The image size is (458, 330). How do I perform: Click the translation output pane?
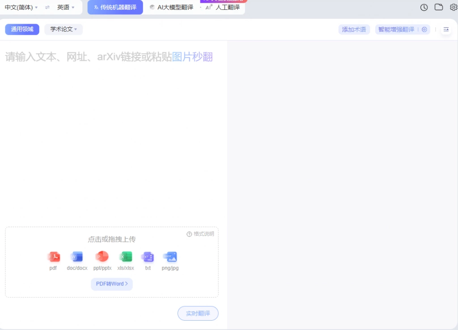point(342,184)
